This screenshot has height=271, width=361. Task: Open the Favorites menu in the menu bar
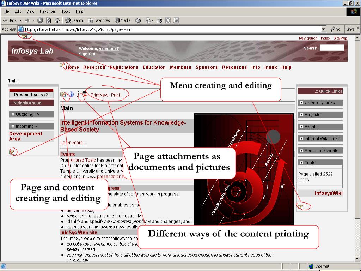[x=48, y=11]
